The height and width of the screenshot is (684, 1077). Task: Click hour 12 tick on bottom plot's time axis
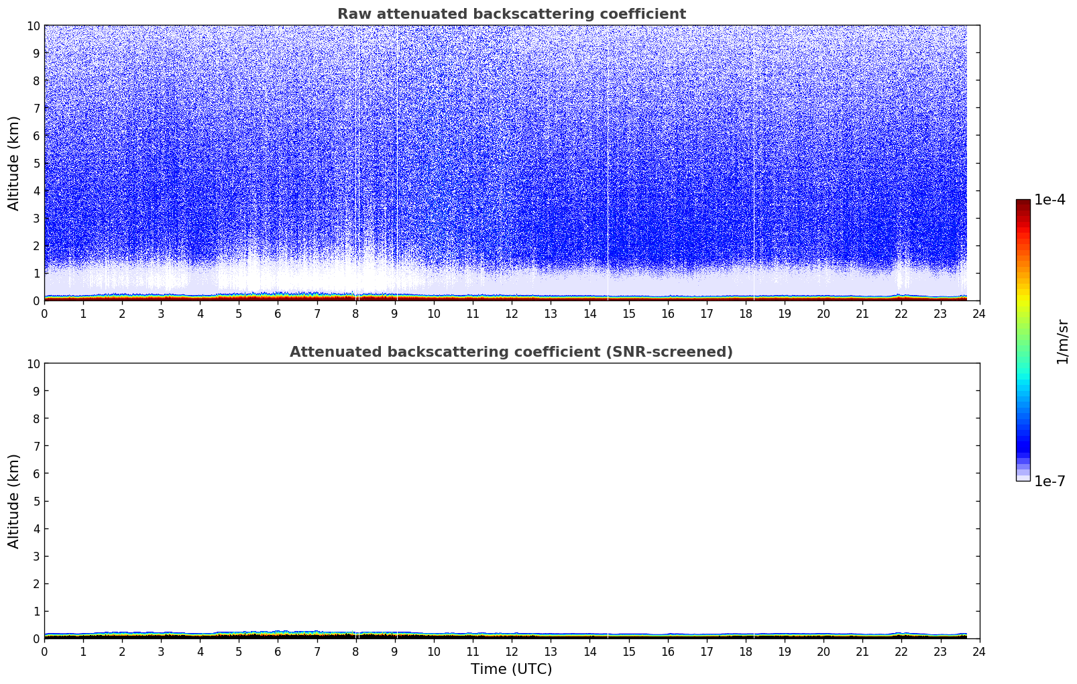[x=512, y=651]
